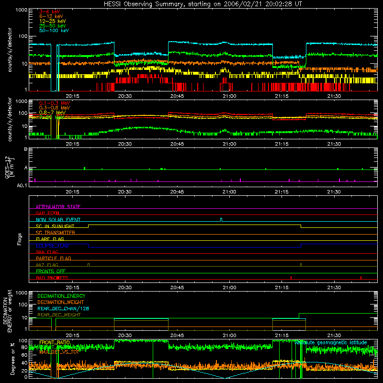Viewport: 383px width, 383px height.
Task: Select the SC_IN_SUNLIGHT flag label
Action: pos(55,226)
